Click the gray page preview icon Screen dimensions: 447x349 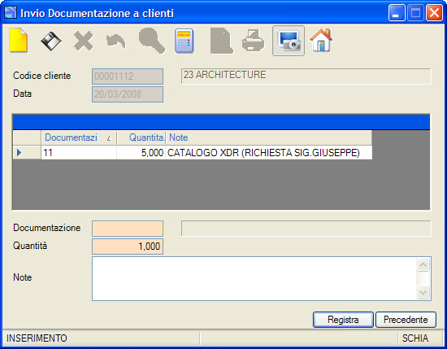click(222, 41)
